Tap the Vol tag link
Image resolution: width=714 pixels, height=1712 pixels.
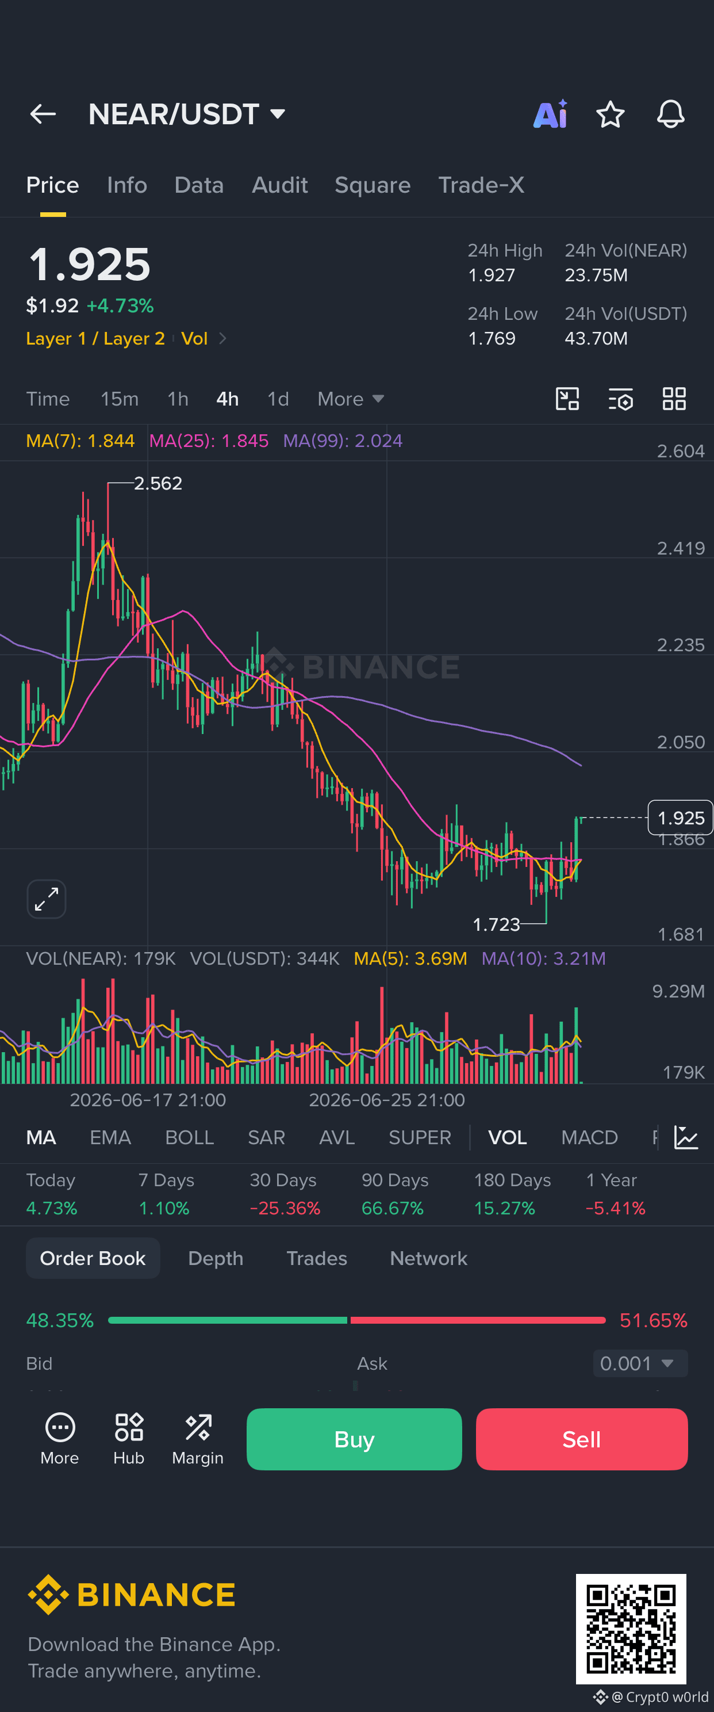[x=195, y=339]
